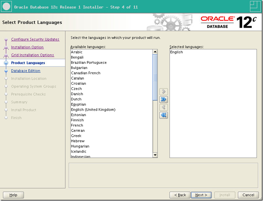Pick Finnish from the list
This screenshot has height=201, width=263.
pos(112,120)
